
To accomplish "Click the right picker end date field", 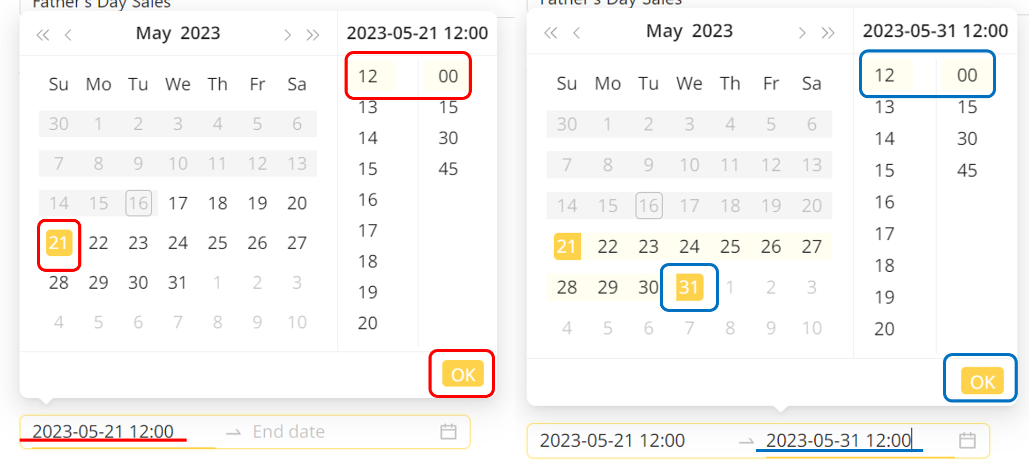I will click(x=838, y=441).
